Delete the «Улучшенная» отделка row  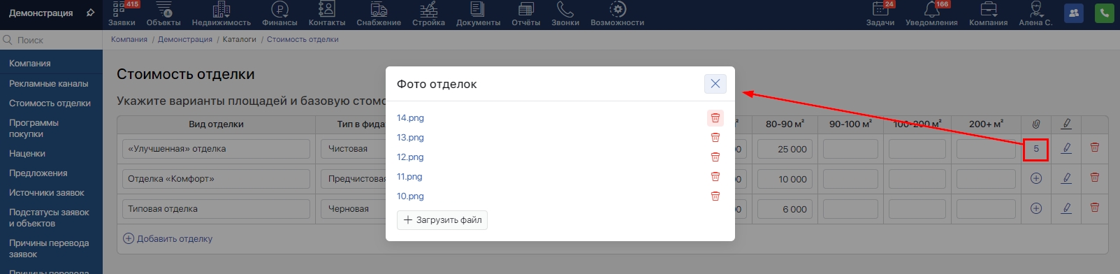coord(1094,147)
